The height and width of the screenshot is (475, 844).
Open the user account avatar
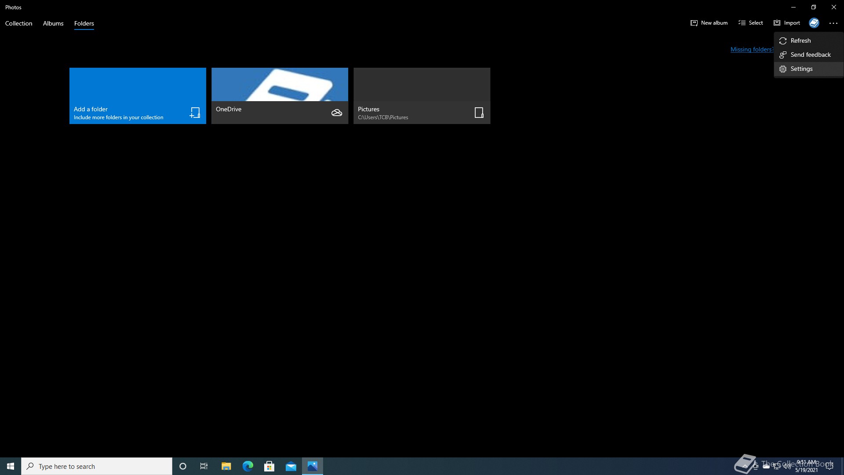(814, 23)
